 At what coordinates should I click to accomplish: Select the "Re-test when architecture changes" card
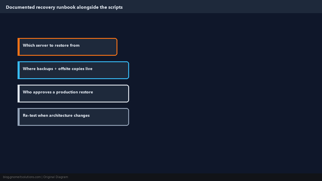click(73, 117)
